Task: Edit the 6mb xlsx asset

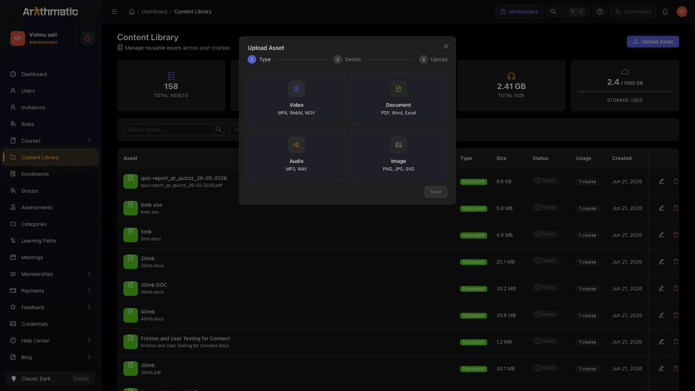Action: (x=661, y=208)
